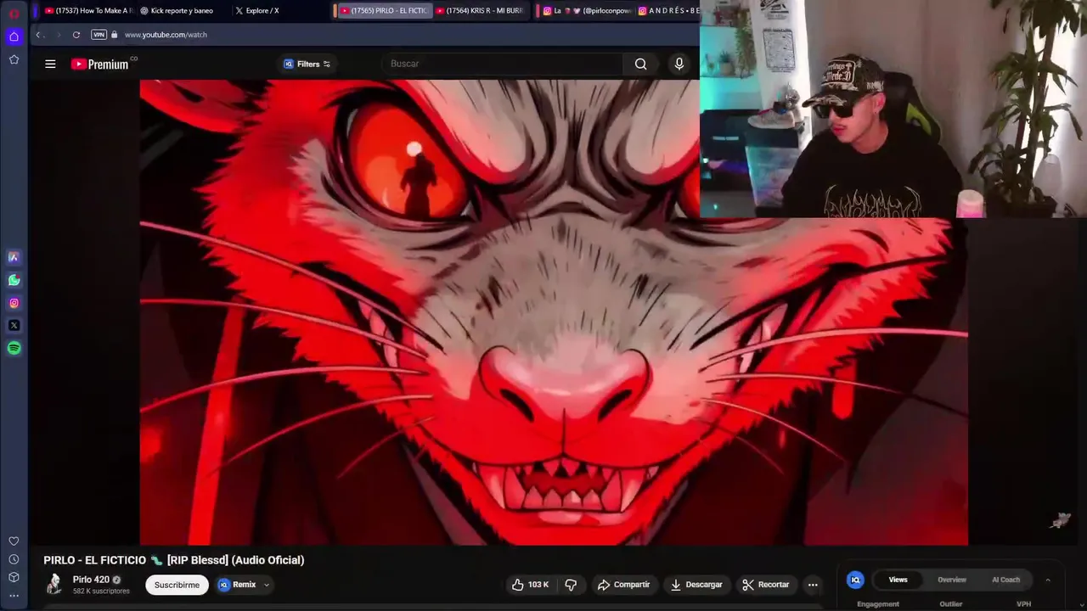Click the Engagement label in vidIQ panel

click(878, 604)
